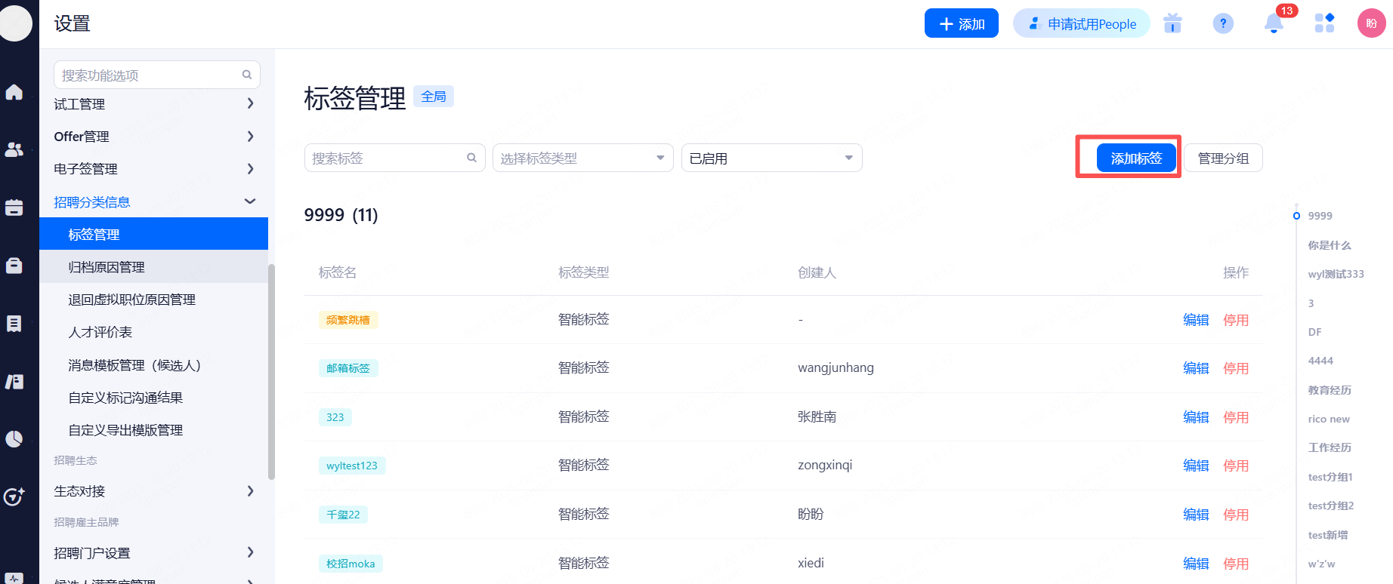Expand the Offer管理 menu section

tap(154, 137)
